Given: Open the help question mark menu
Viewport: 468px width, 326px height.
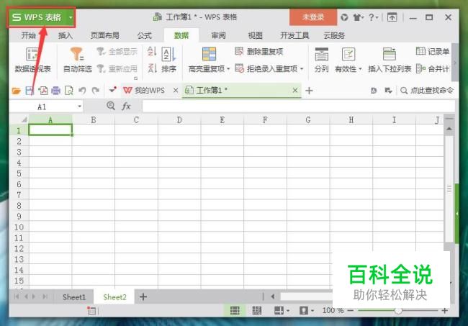Looking at the screenshot, I should pyautogui.click(x=373, y=17).
